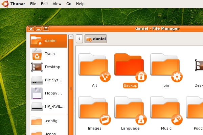
Task: Click the Thunar application name in the menu bar
Action: click(x=18, y=4)
